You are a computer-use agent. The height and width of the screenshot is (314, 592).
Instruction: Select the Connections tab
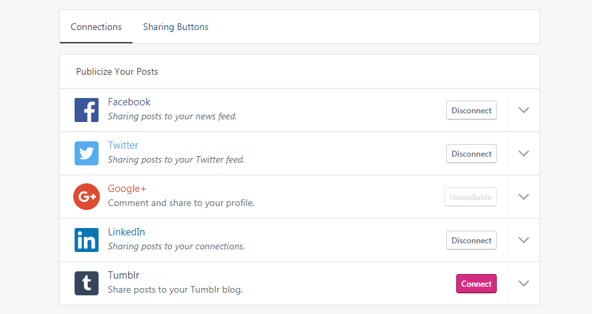point(96,27)
